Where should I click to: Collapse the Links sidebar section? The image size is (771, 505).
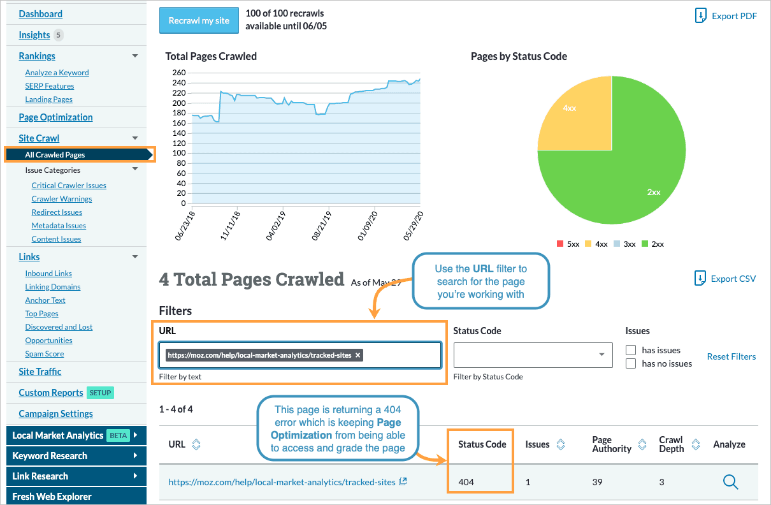(134, 256)
